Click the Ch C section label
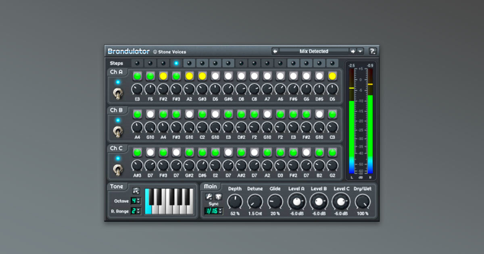This screenshot has height=254, width=484. (117, 148)
